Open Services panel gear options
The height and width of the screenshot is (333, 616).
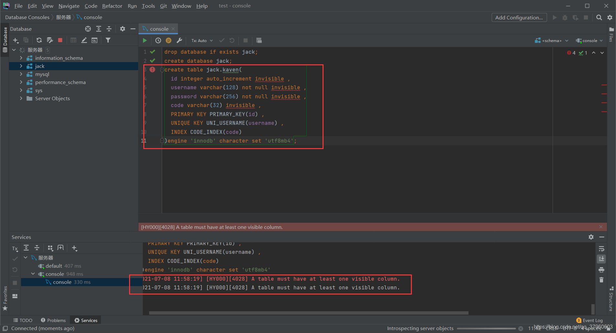point(591,237)
